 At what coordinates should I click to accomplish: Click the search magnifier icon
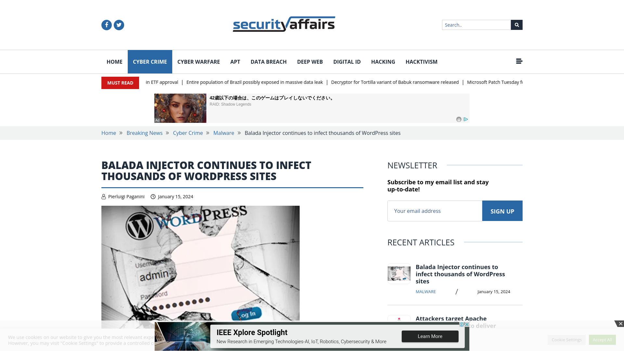(516, 25)
